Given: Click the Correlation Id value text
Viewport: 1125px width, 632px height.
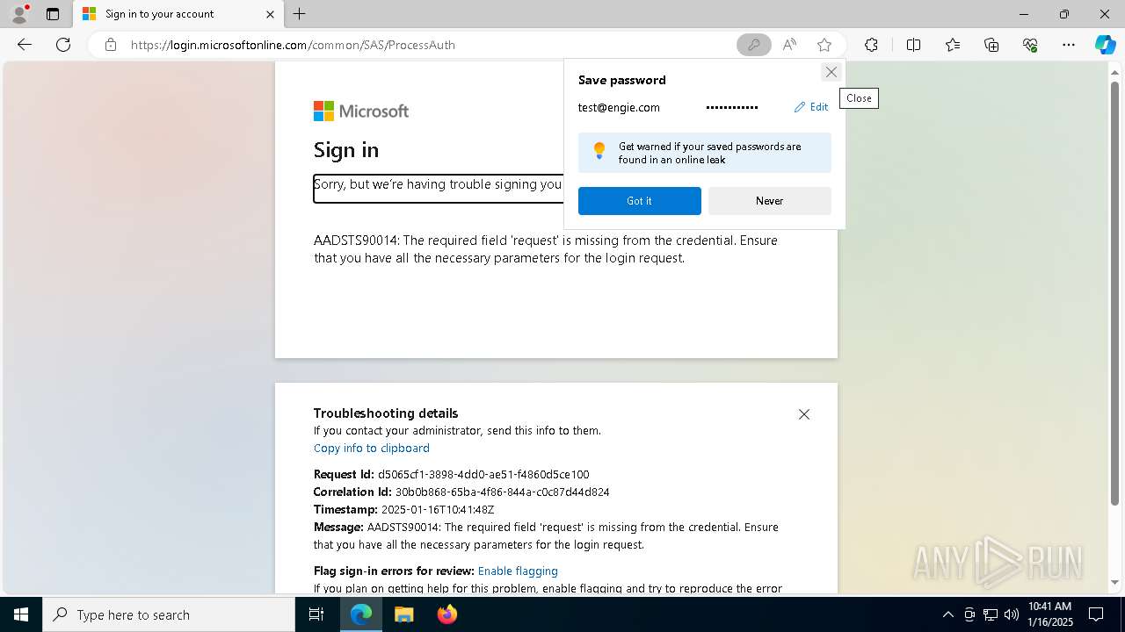Looking at the screenshot, I should pos(502,492).
